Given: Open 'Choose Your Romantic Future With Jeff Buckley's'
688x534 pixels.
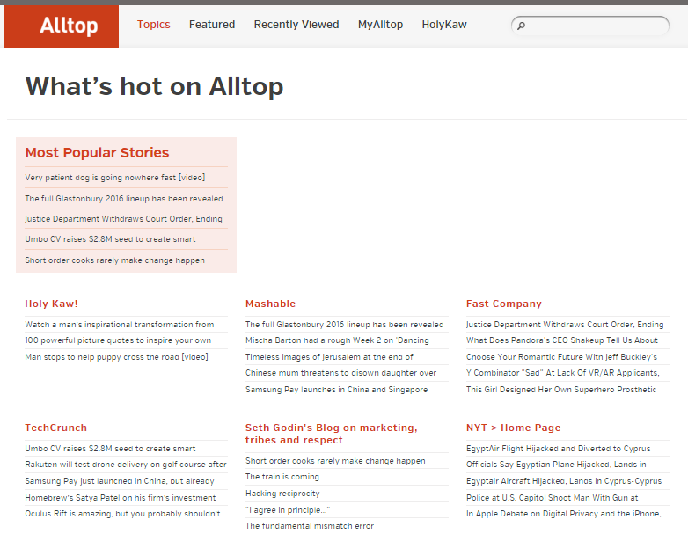Looking at the screenshot, I should coord(561,356).
